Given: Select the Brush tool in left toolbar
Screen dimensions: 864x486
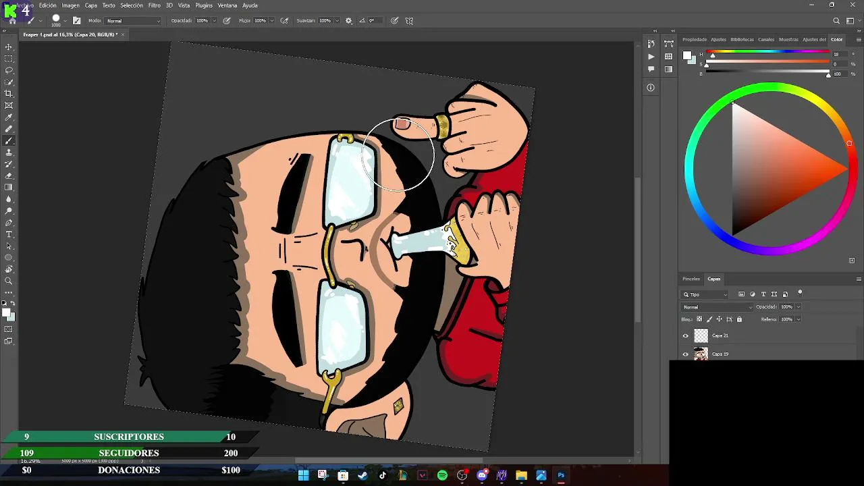Looking at the screenshot, I should [9, 141].
